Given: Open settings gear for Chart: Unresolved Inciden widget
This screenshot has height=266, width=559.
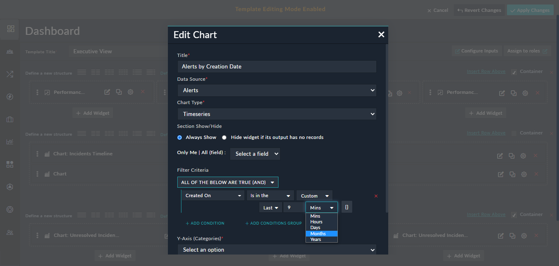Looking at the screenshot, I should coord(524,235).
